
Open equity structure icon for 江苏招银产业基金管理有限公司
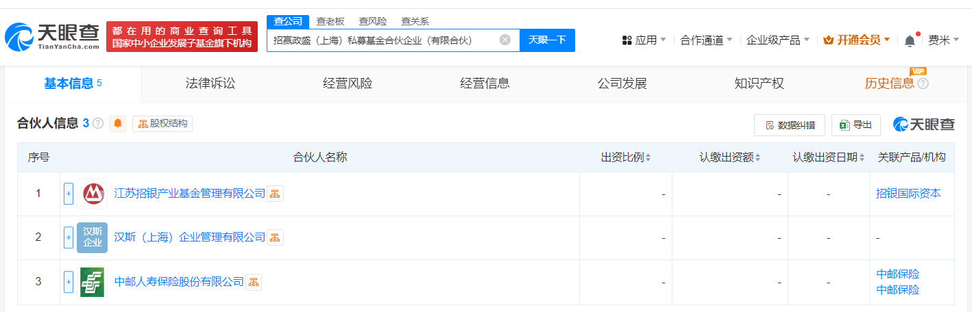pyautogui.click(x=275, y=194)
